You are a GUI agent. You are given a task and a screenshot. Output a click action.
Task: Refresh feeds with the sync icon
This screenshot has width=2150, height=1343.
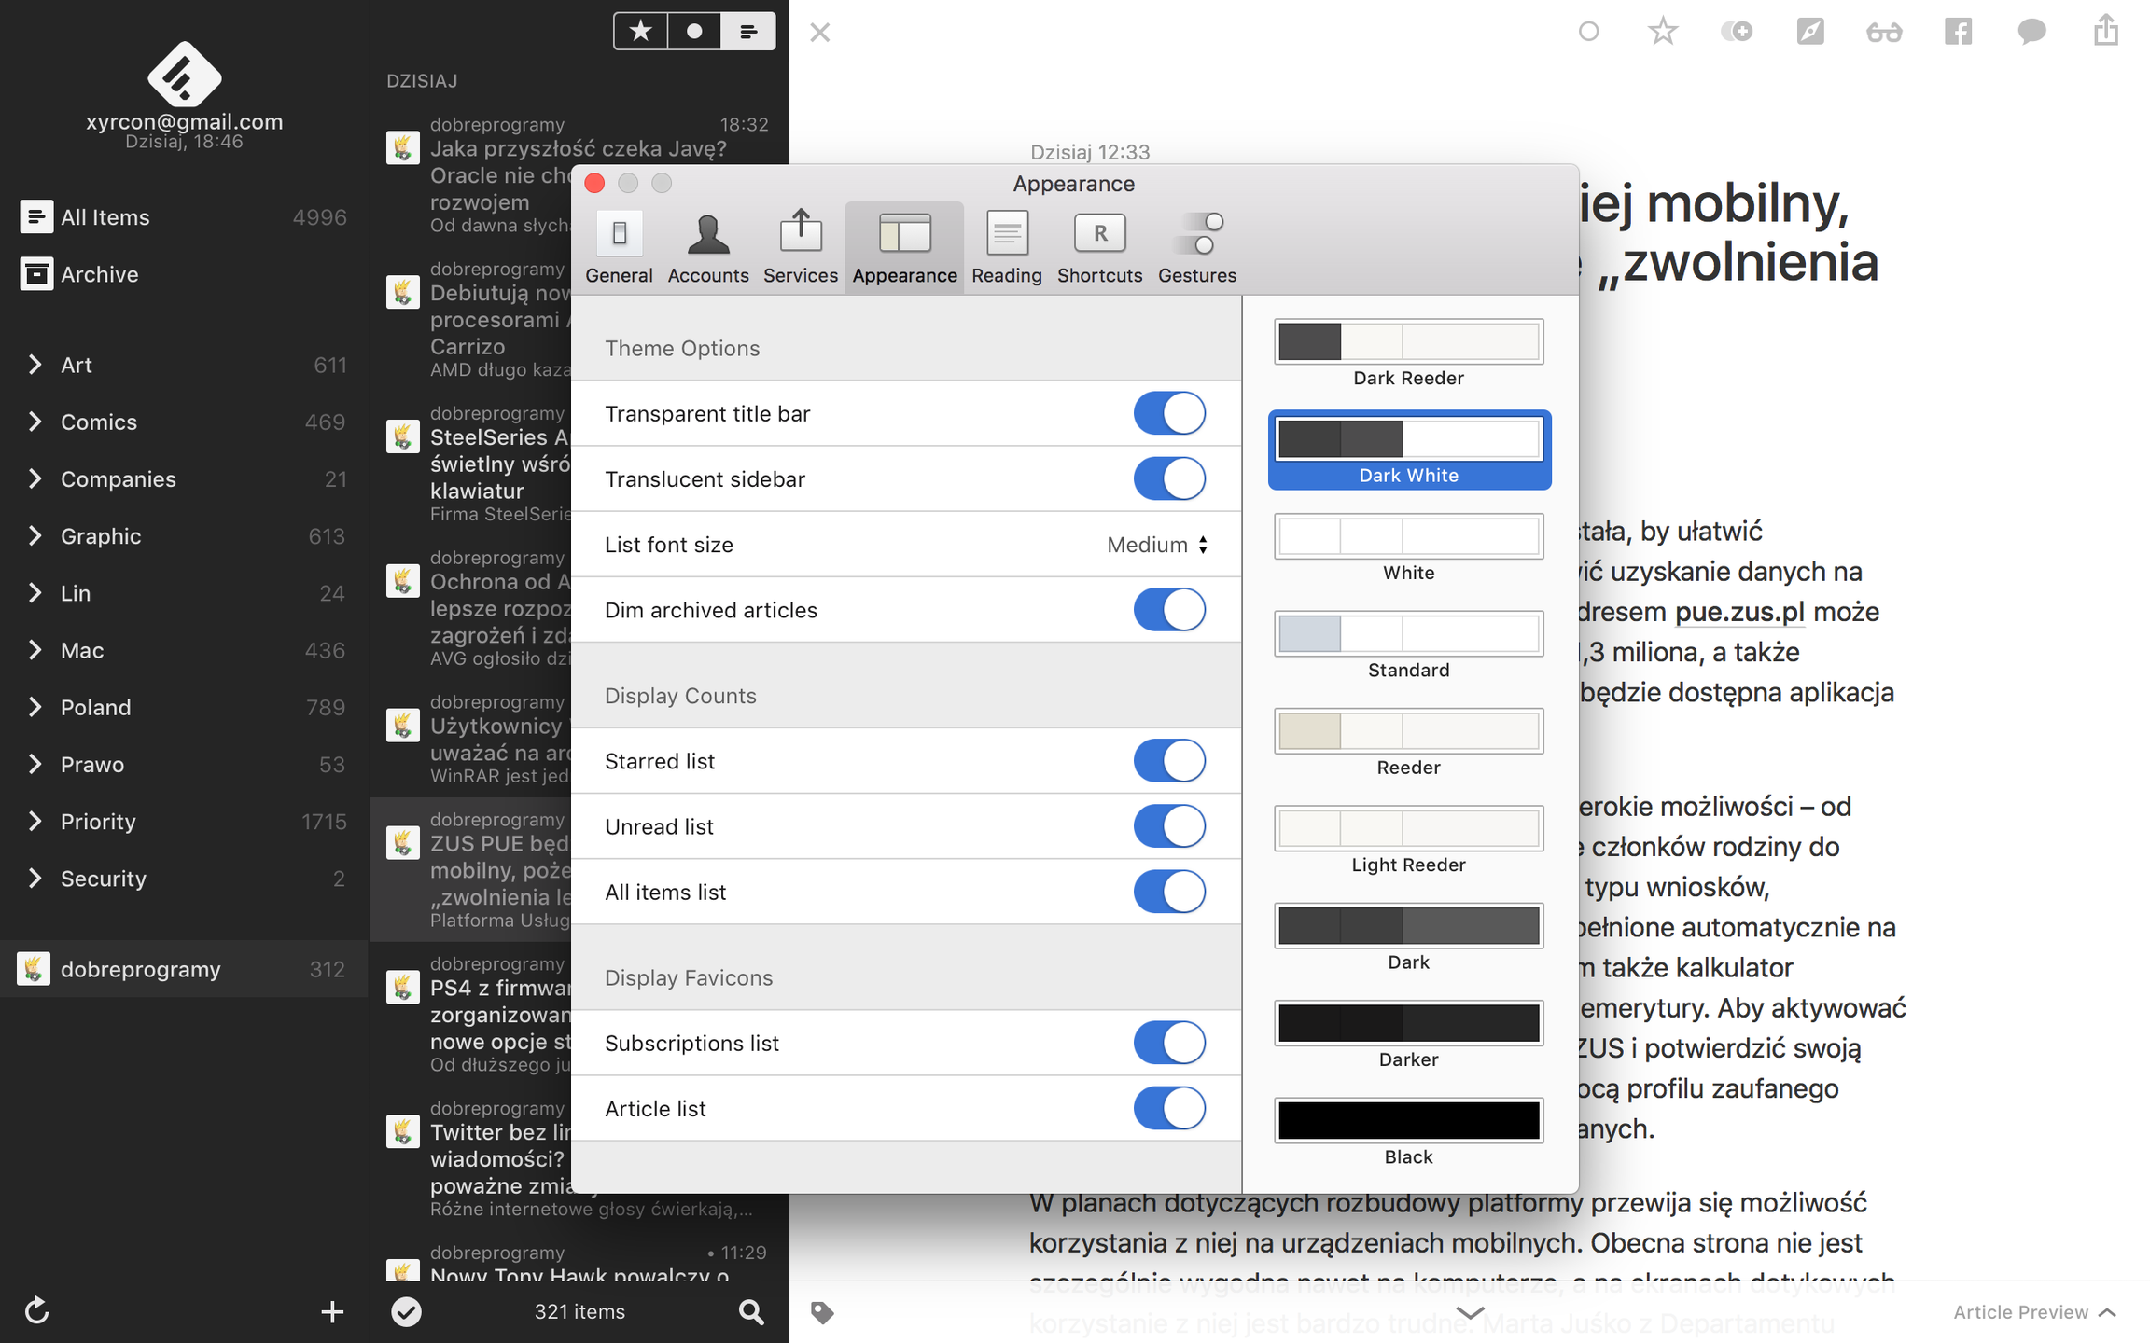(x=36, y=1310)
